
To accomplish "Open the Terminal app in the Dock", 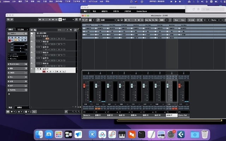I will (x=141, y=134).
